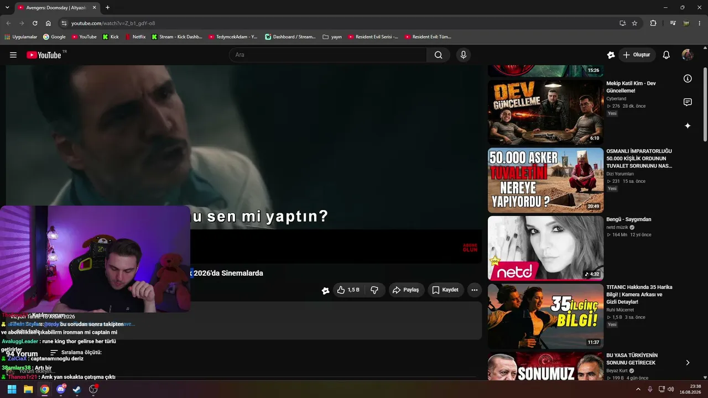Open the more actions three-dot menu
The image size is (708, 398).
point(474,290)
